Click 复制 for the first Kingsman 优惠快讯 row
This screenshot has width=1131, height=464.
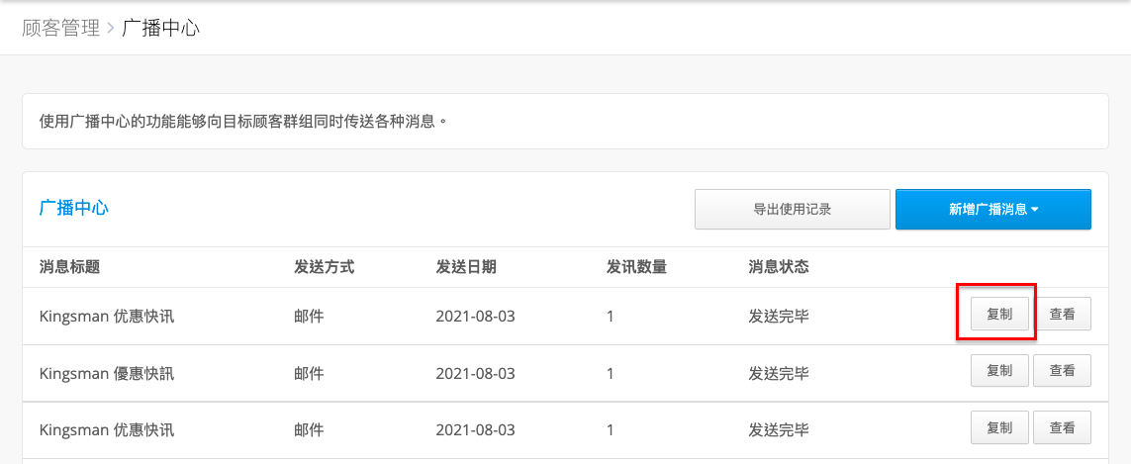click(999, 314)
